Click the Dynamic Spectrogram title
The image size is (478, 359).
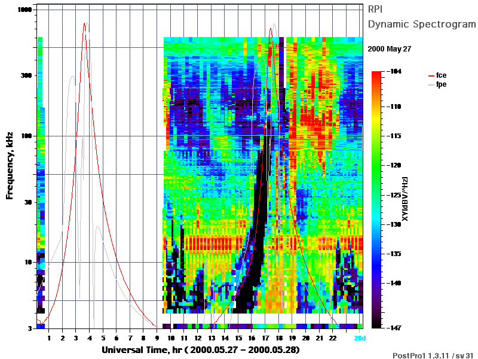pos(422,24)
